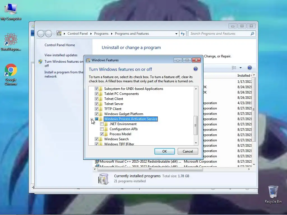
Task: Launch the DataWagon desktop shortcut
Action: click(x=11, y=42)
